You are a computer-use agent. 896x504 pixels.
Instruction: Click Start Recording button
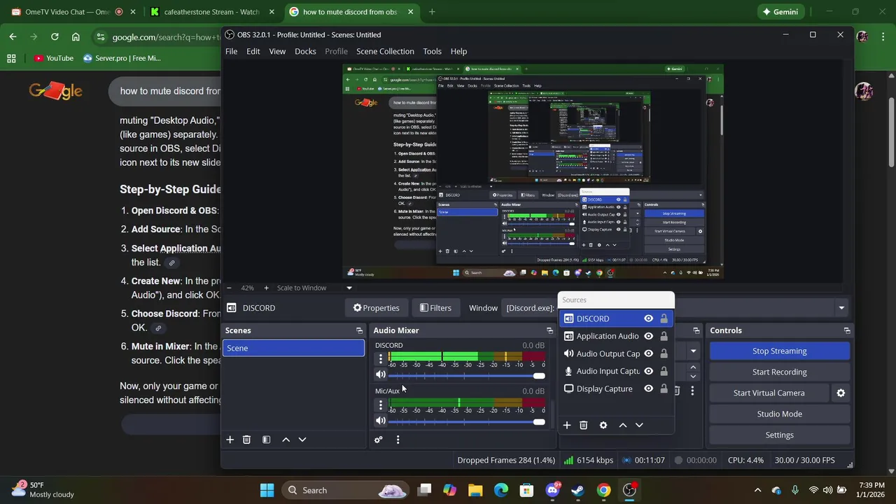[779, 372]
